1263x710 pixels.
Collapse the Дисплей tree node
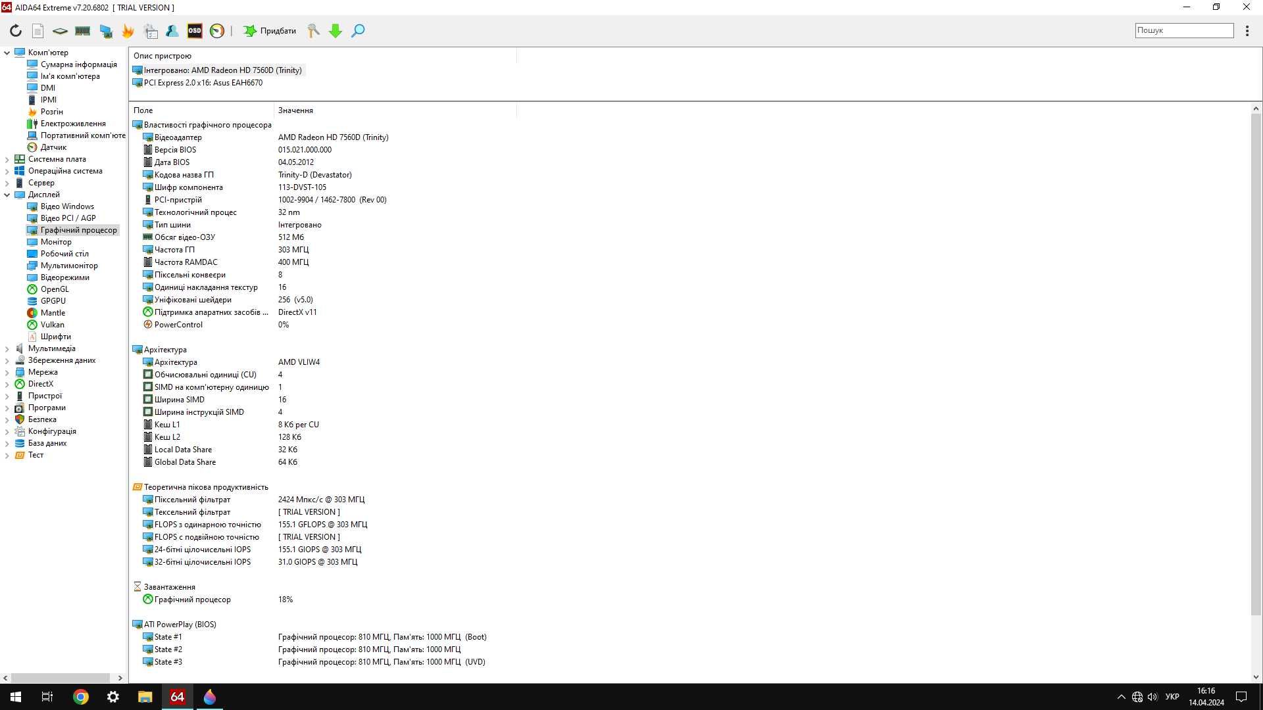click(x=7, y=195)
